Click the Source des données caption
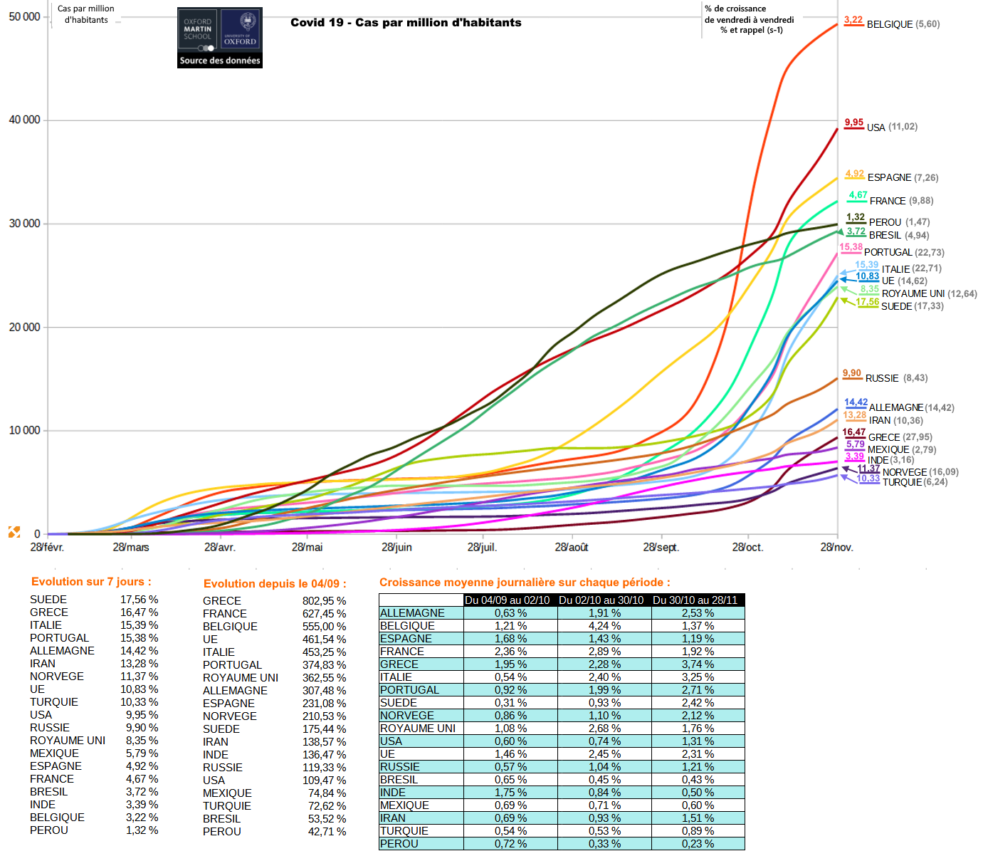Viewport: 988px width, 856px height. [x=220, y=61]
